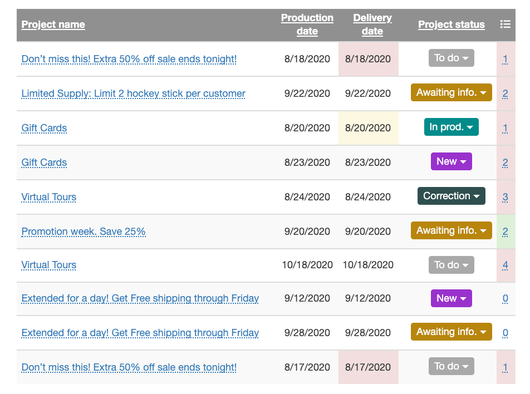Click task count "3" on Virtual Tours row
530x394 pixels.
(505, 197)
